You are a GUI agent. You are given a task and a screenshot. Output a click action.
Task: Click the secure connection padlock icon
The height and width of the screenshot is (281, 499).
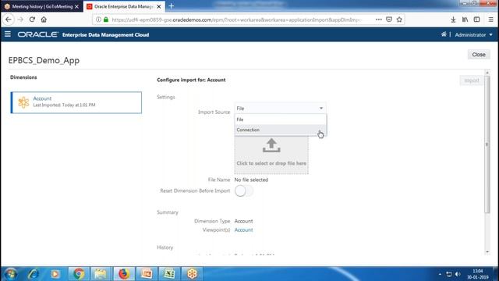(x=106, y=20)
